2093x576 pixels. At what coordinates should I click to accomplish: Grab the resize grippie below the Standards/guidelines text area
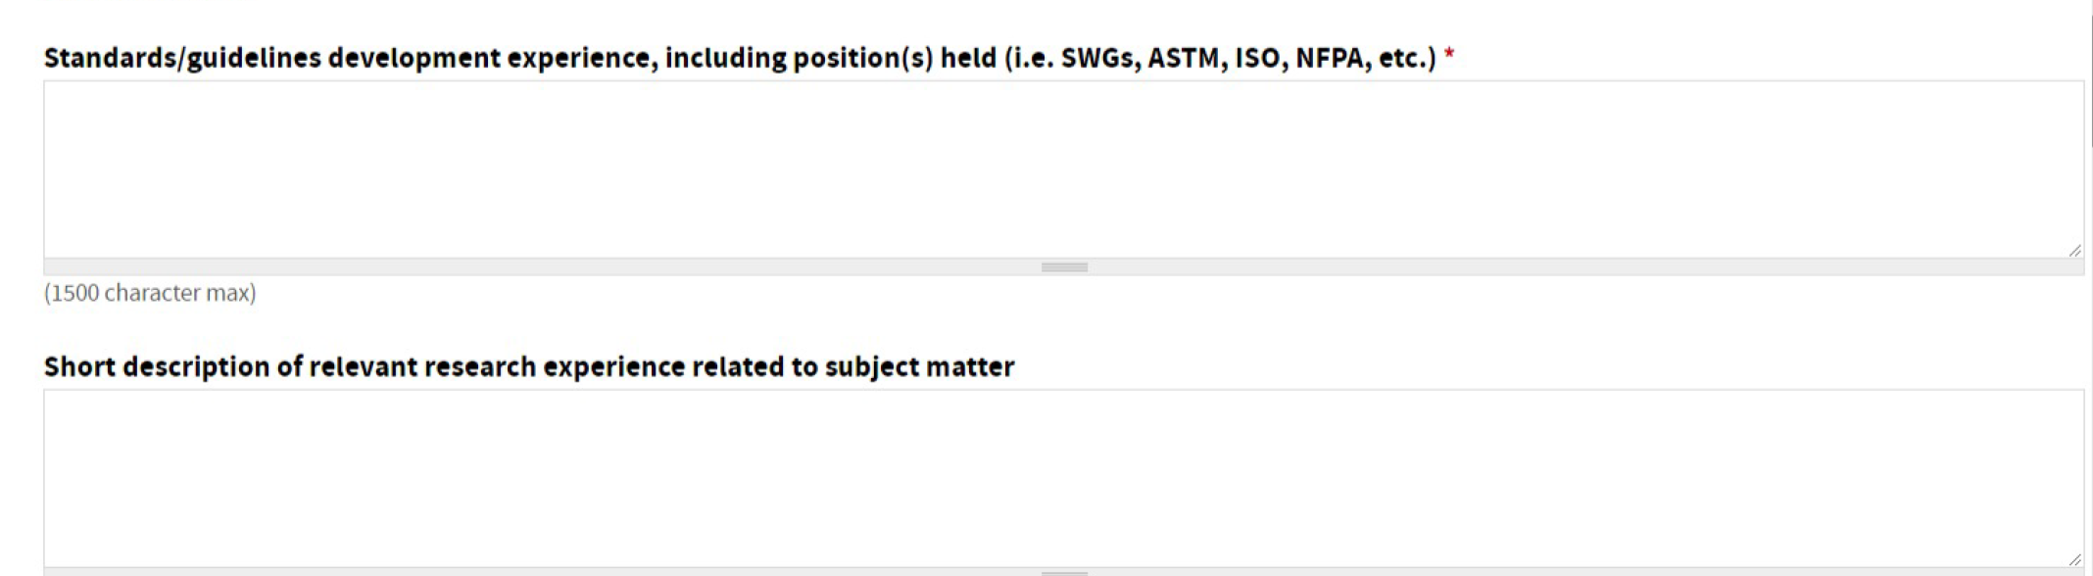[x=1064, y=267]
